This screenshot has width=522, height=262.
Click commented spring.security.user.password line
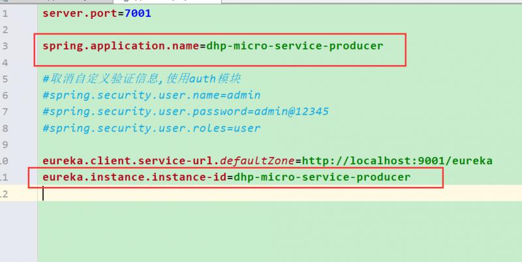point(185,111)
